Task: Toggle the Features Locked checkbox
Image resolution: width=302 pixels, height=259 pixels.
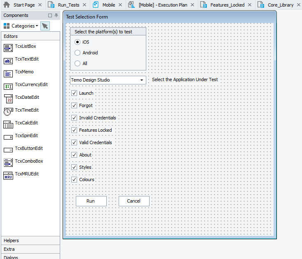Action: point(75,130)
